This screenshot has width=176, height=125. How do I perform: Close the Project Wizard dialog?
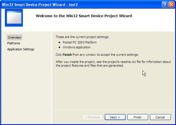171,4
